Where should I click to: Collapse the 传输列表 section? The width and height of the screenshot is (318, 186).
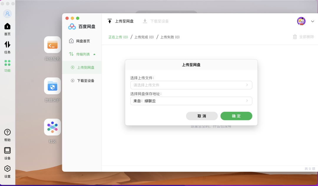click(82, 54)
